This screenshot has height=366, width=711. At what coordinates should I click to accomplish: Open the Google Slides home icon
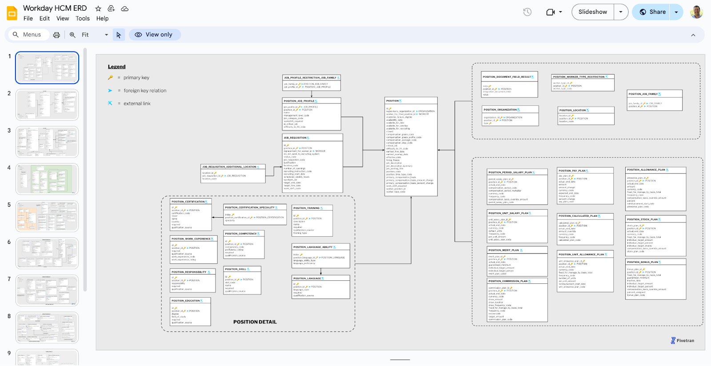point(12,13)
